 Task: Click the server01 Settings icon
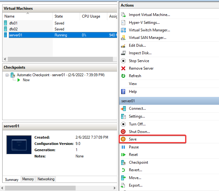pos(123,116)
